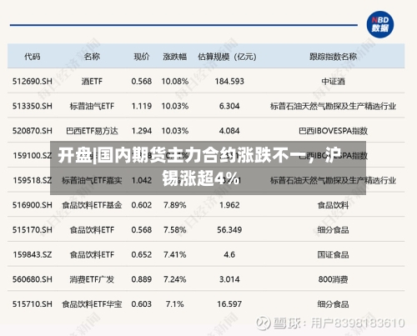Click the 标普油气ETF name in the 513350.SH row
Screen dimensions: 417x336
coord(92,106)
